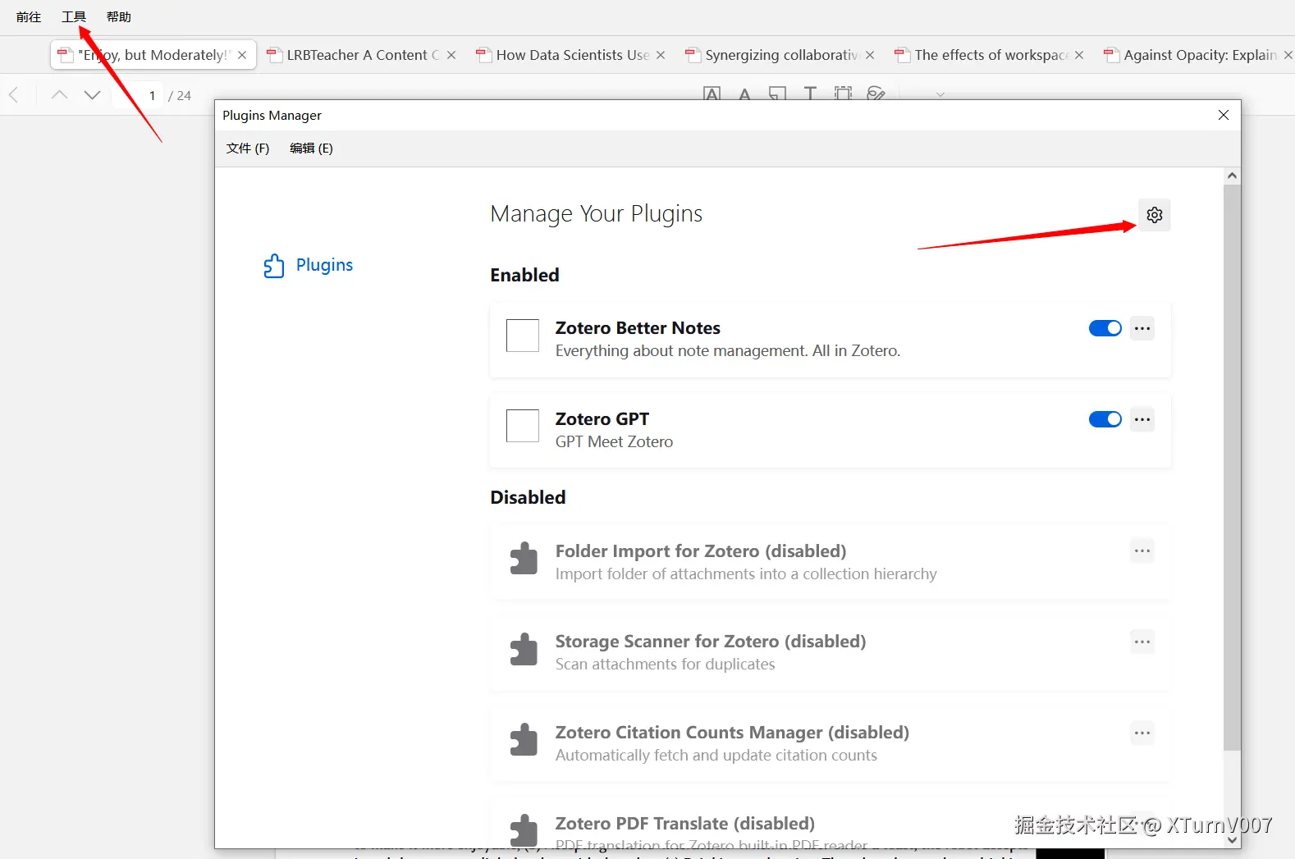Image resolution: width=1295 pixels, height=859 pixels.
Task: Switch to The effects of workspace tab
Action: [990, 55]
